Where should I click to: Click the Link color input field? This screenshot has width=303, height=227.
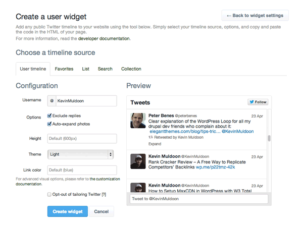(x=82, y=170)
